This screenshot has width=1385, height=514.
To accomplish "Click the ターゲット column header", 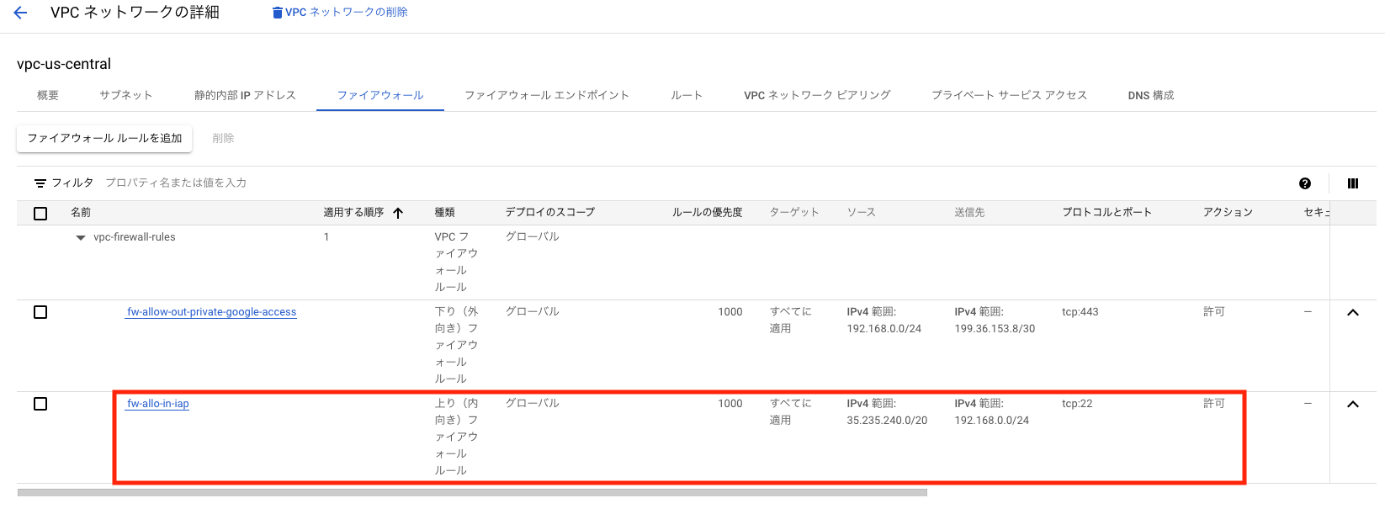I will coord(794,213).
